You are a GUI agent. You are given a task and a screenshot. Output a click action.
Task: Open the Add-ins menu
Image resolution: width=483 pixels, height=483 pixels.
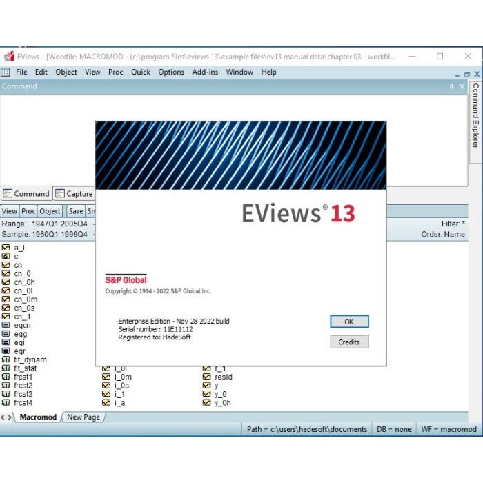point(205,72)
